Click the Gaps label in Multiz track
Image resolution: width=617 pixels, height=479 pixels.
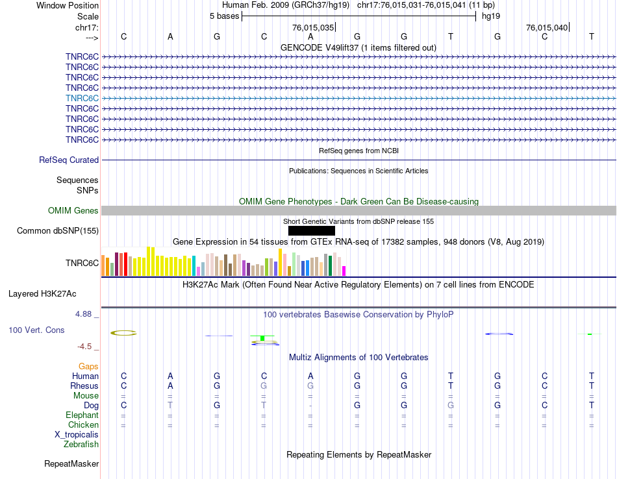(88, 367)
